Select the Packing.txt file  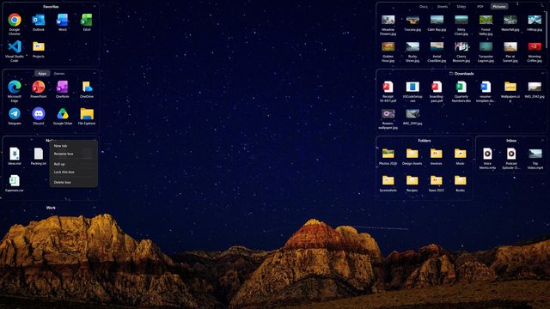39,154
